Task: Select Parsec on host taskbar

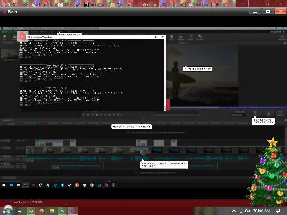Action: [73, 211]
